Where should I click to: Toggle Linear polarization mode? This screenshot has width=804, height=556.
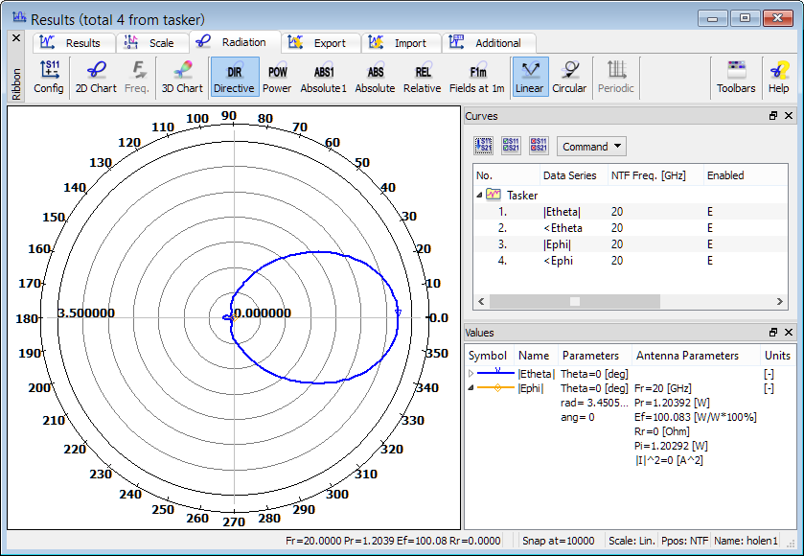pyautogui.click(x=529, y=77)
